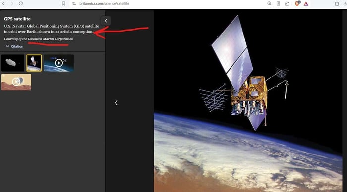Select the highlighted GPS satellite thumbnail

34,63
